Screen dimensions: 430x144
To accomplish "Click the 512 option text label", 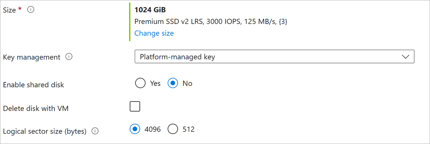I will 188,129.
